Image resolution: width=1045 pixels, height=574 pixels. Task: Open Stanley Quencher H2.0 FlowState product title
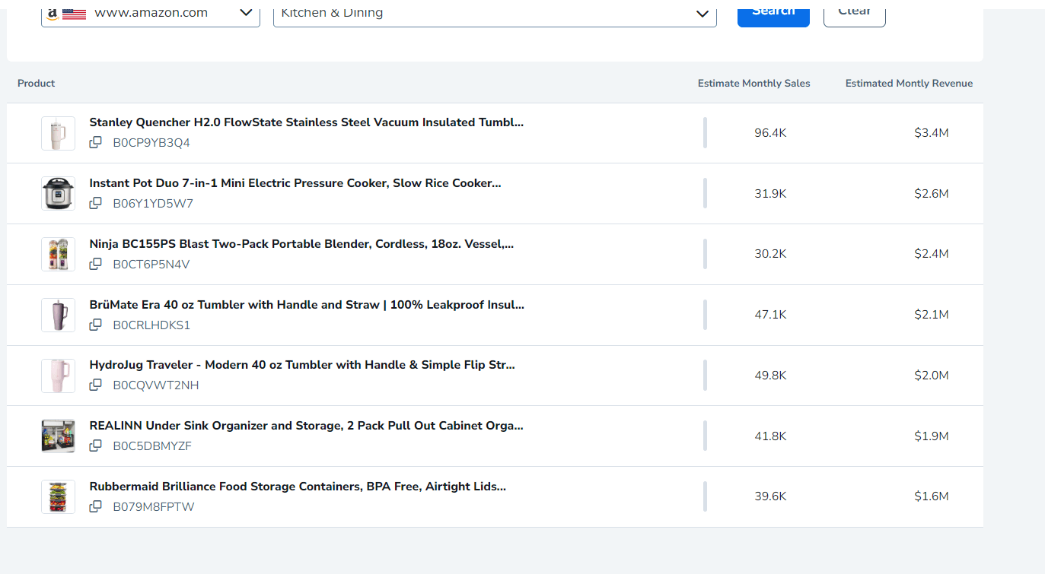click(307, 122)
